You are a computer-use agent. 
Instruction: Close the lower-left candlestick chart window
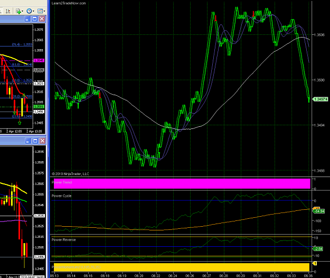43,141
